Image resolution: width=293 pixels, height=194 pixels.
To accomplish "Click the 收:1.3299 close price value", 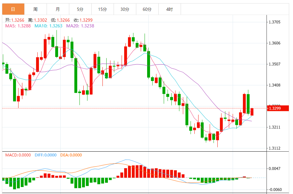I will tap(83, 20).
